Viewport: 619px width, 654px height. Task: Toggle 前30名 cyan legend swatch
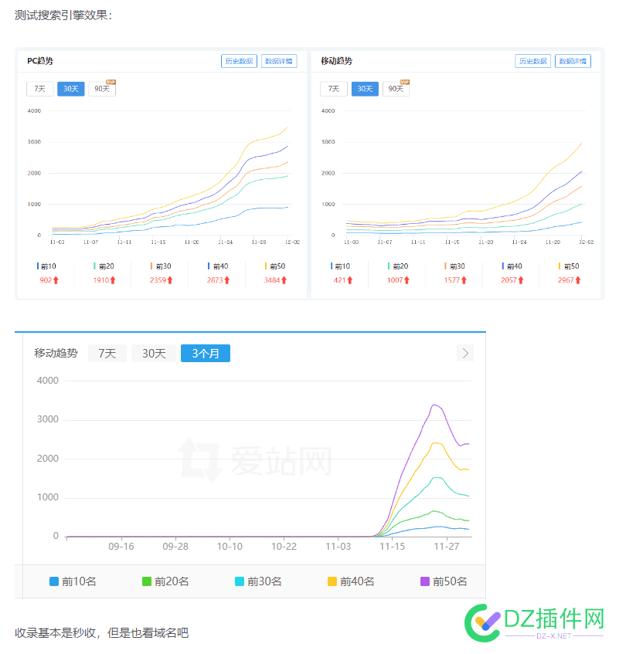[x=240, y=581]
